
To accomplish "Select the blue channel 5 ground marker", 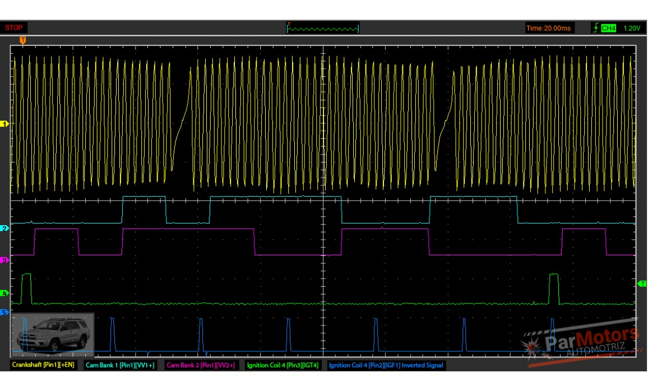I will [x=5, y=312].
